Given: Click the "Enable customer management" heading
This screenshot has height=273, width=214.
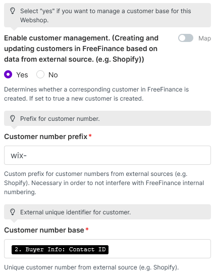Looking at the screenshot, I should click(81, 49).
